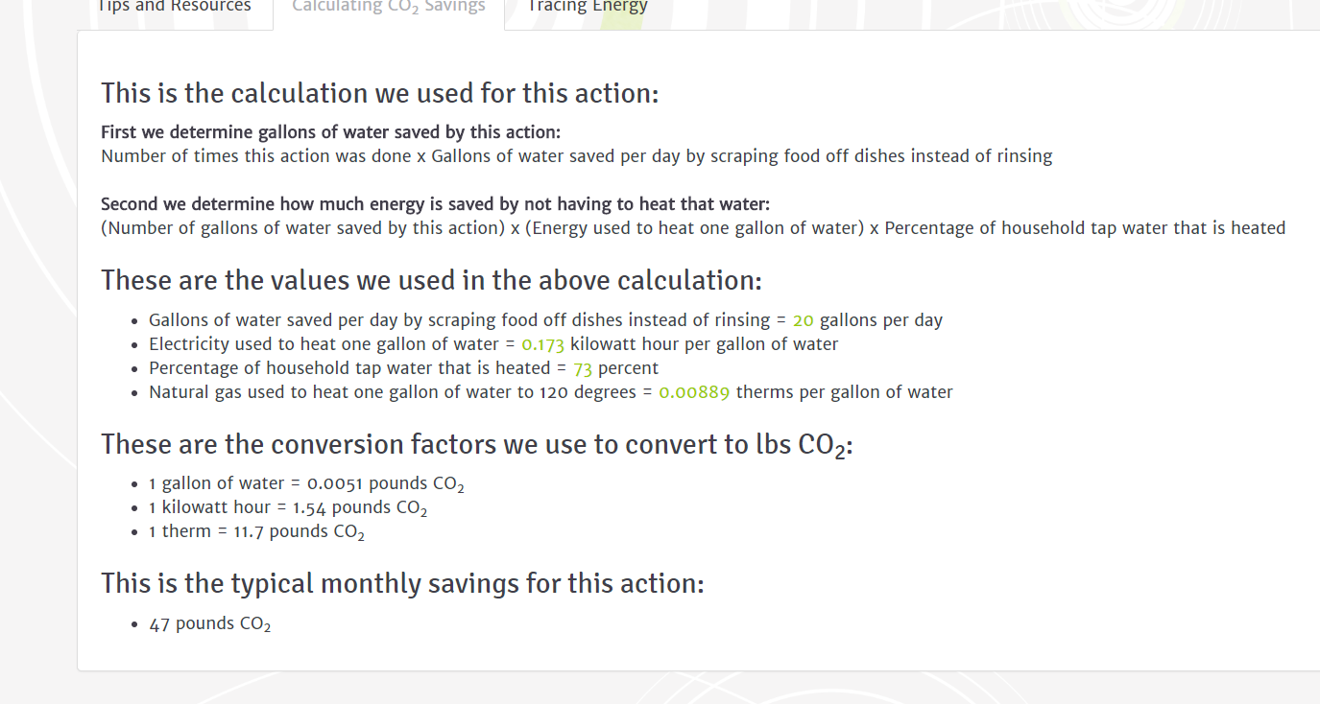Click the conversion factors heading
Viewport: 1320px width, 704px height.
477,446
